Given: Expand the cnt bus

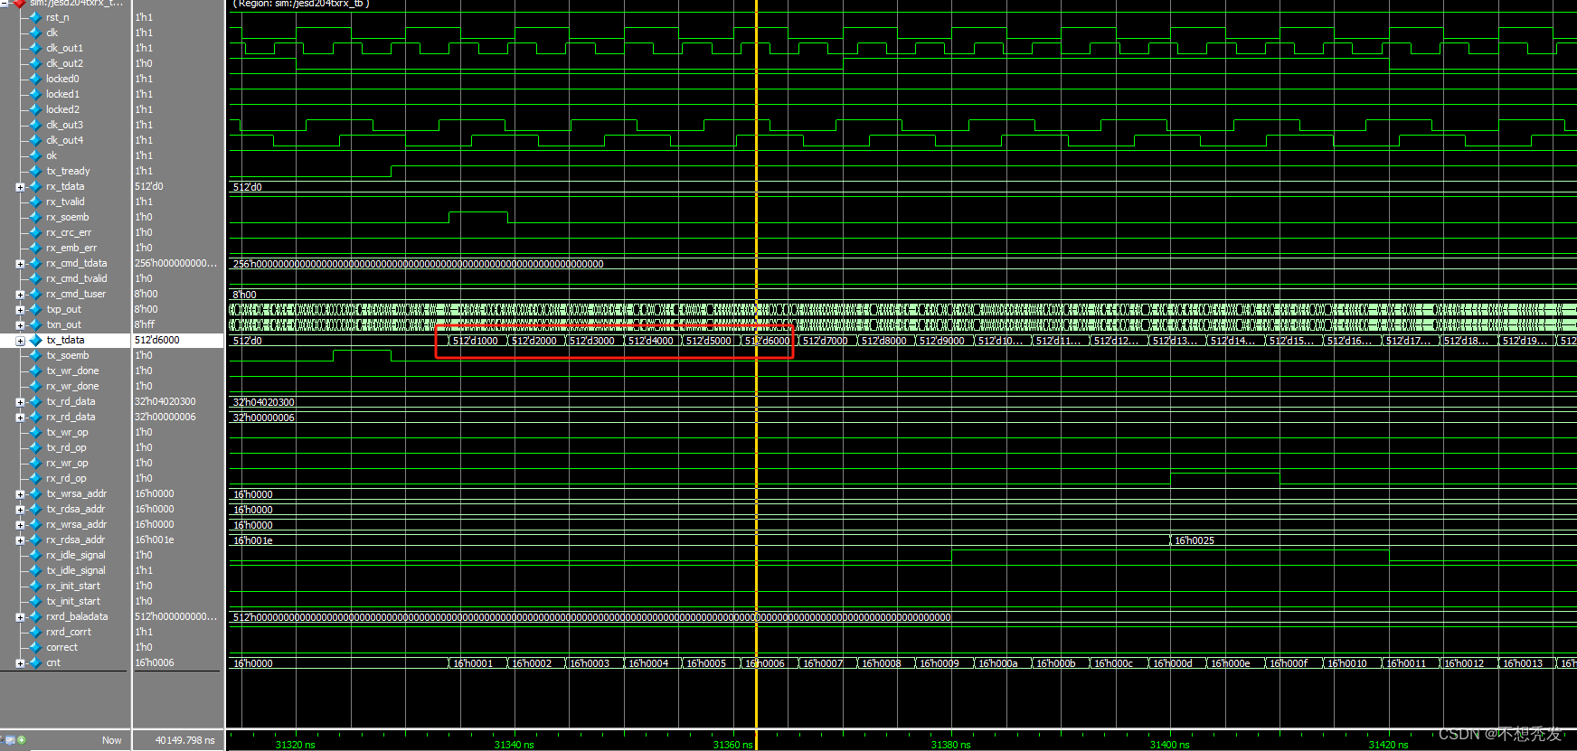Looking at the screenshot, I should (20, 663).
